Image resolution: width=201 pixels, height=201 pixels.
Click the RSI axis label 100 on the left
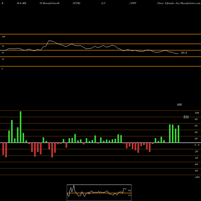coord(3,37)
